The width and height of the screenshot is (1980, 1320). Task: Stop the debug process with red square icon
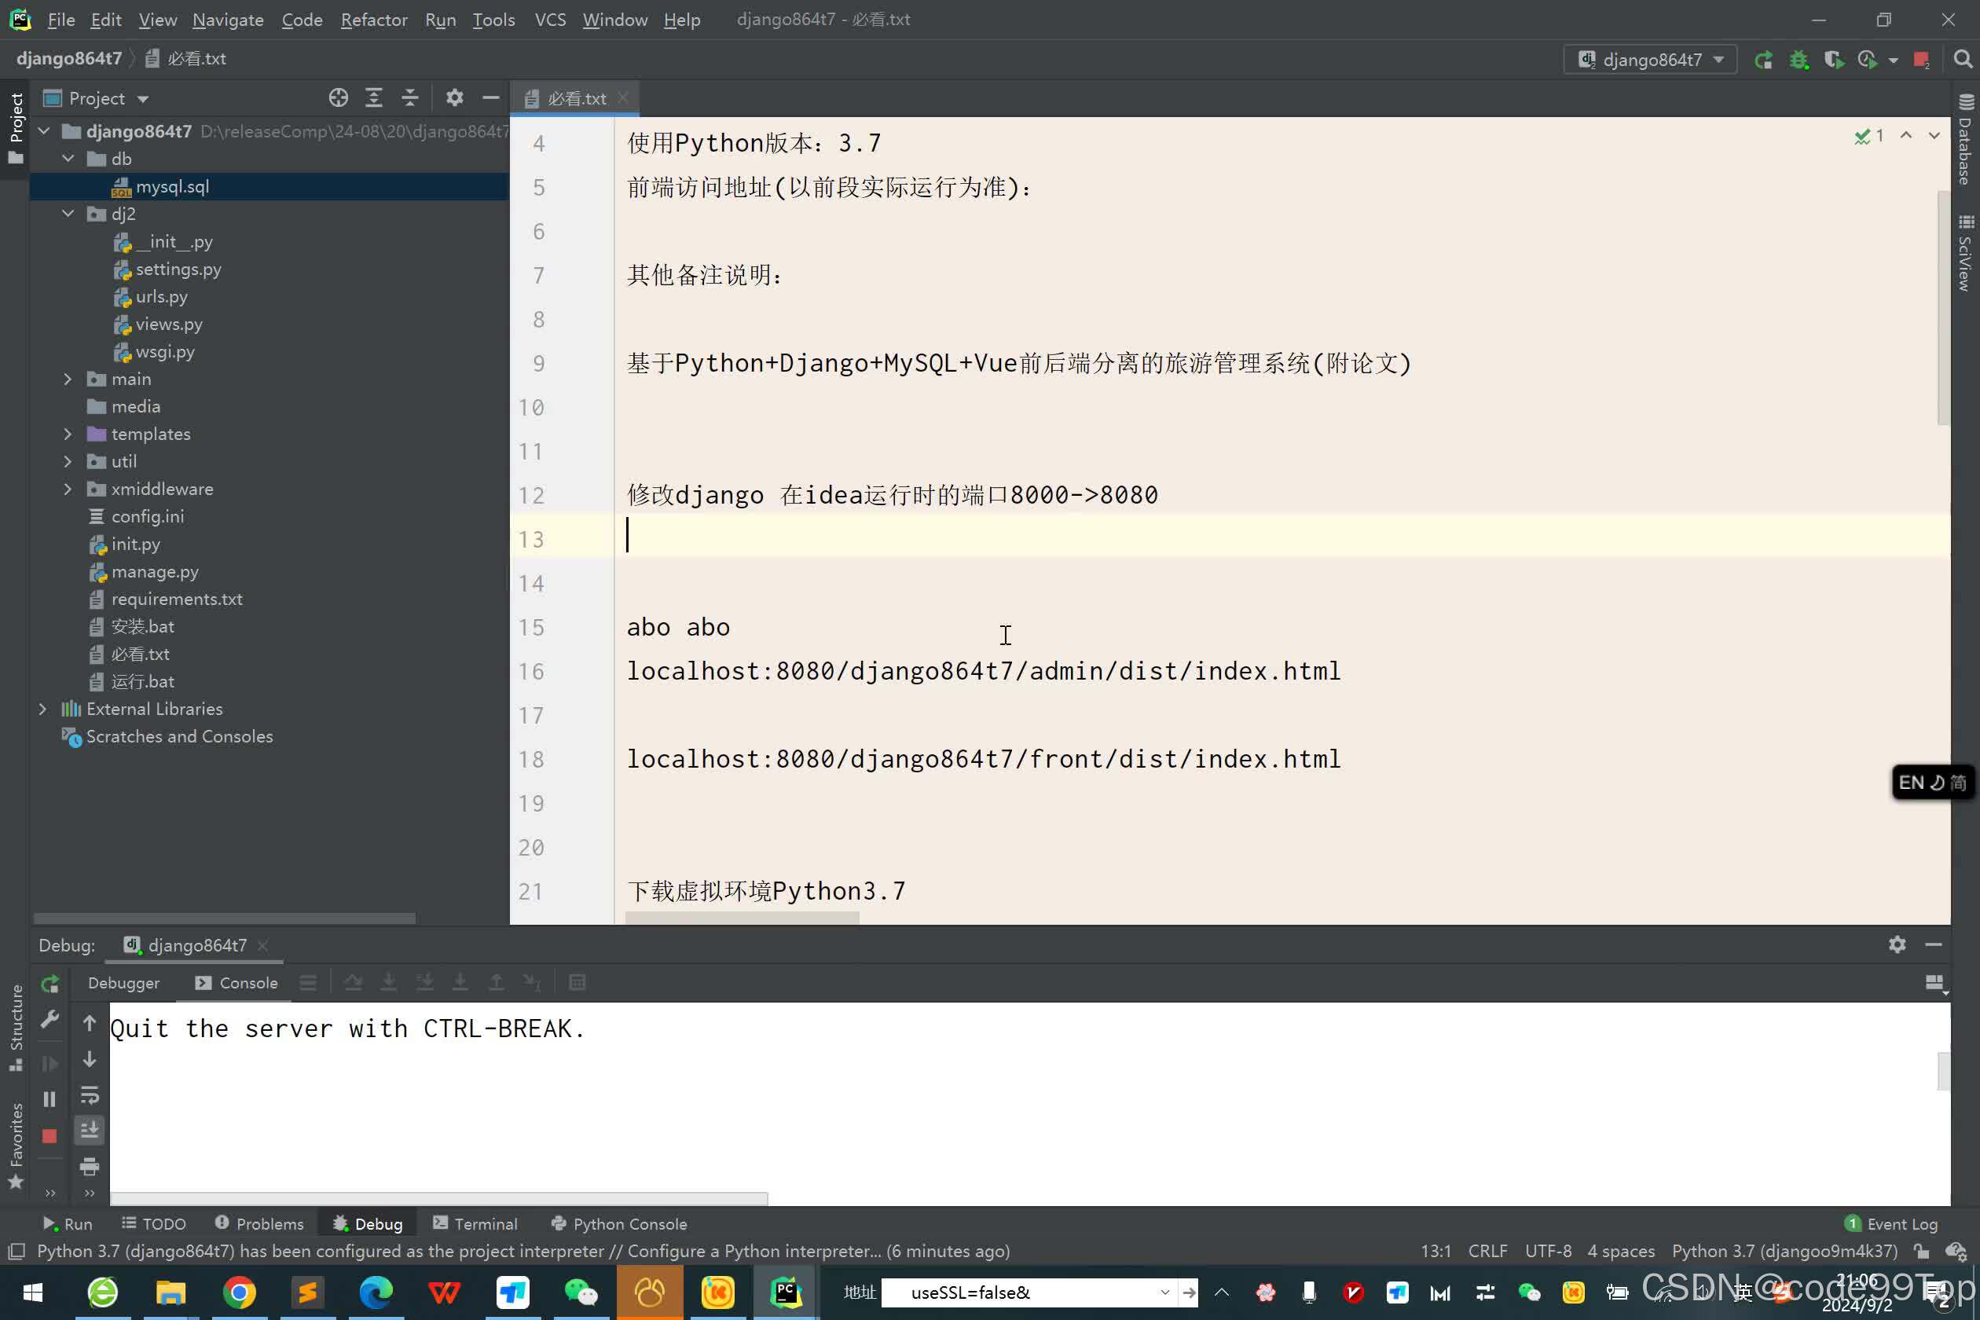click(49, 1135)
